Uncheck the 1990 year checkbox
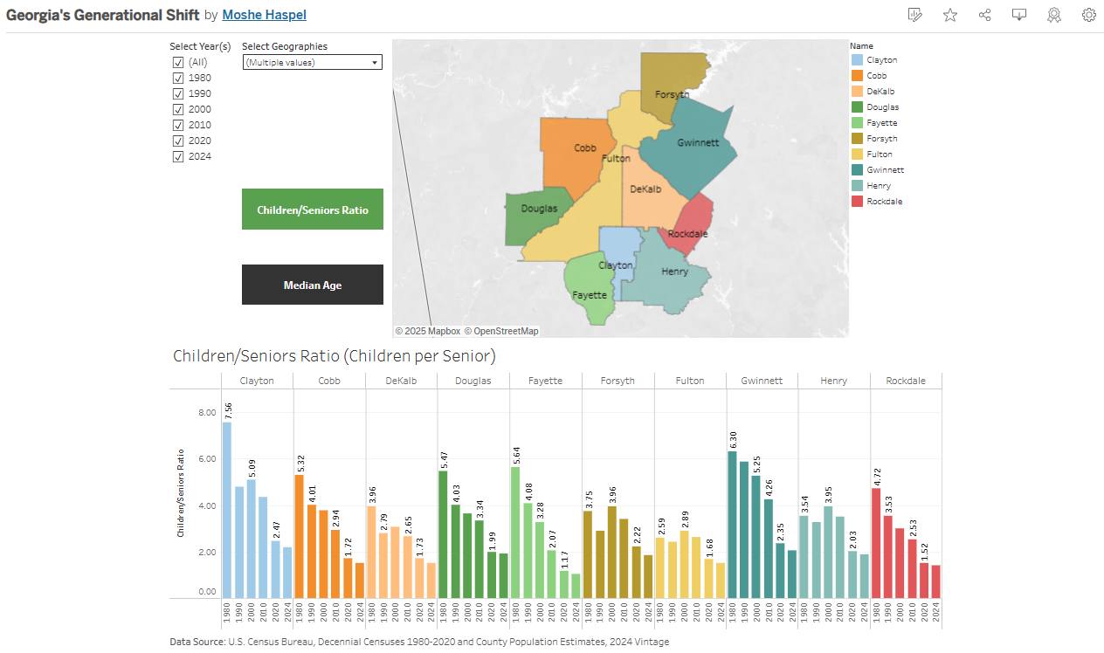This screenshot has width=1104, height=653. click(178, 94)
